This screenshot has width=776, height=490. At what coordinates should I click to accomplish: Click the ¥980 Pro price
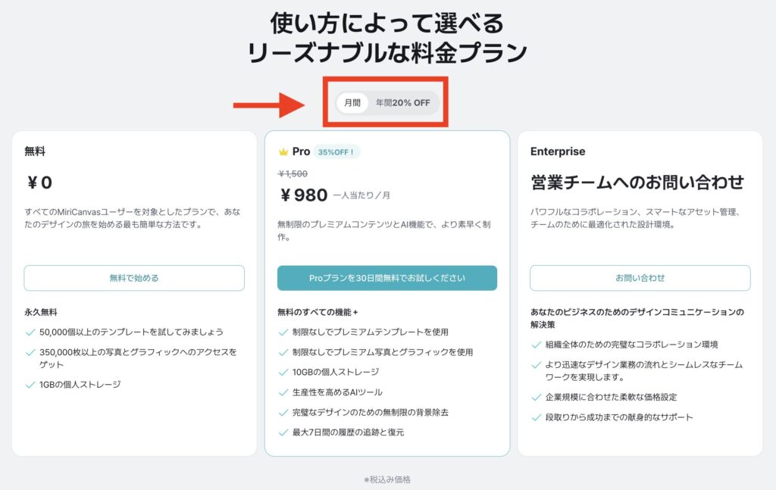pyautogui.click(x=302, y=195)
